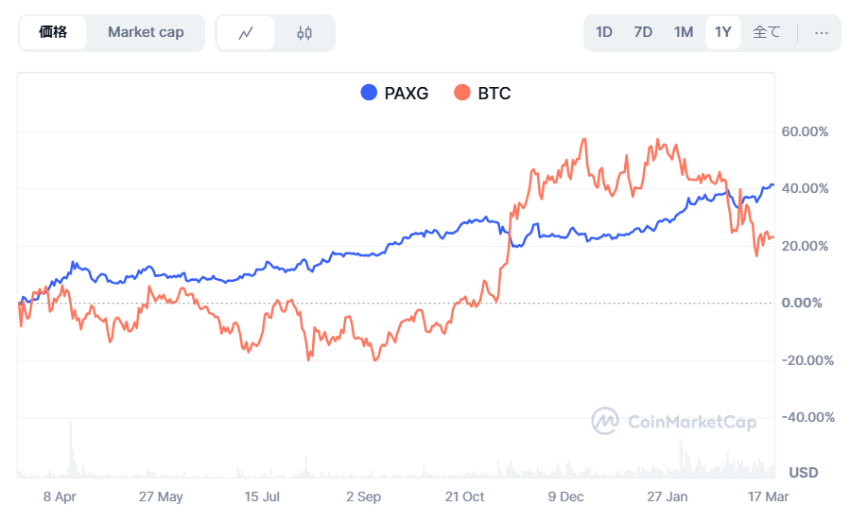Viewport: 850px width, 523px height.
Task: Click the USD currency label
Action: 803,472
